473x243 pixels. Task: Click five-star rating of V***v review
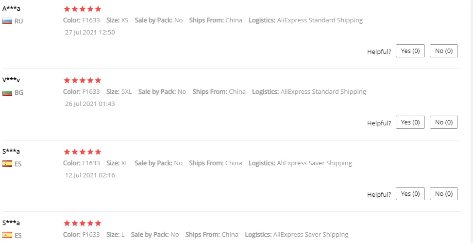[x=83, y=80]
